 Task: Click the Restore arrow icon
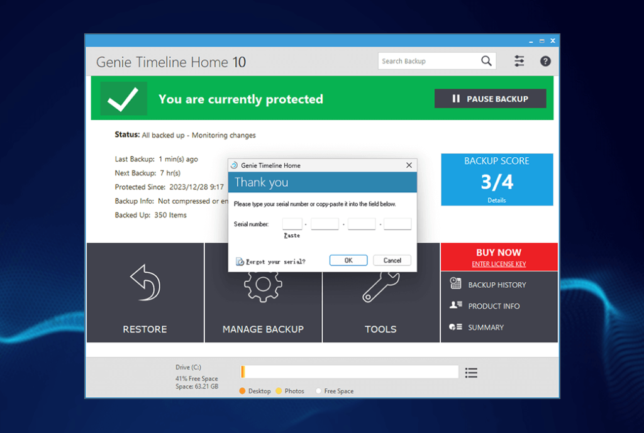pos(145,283)
